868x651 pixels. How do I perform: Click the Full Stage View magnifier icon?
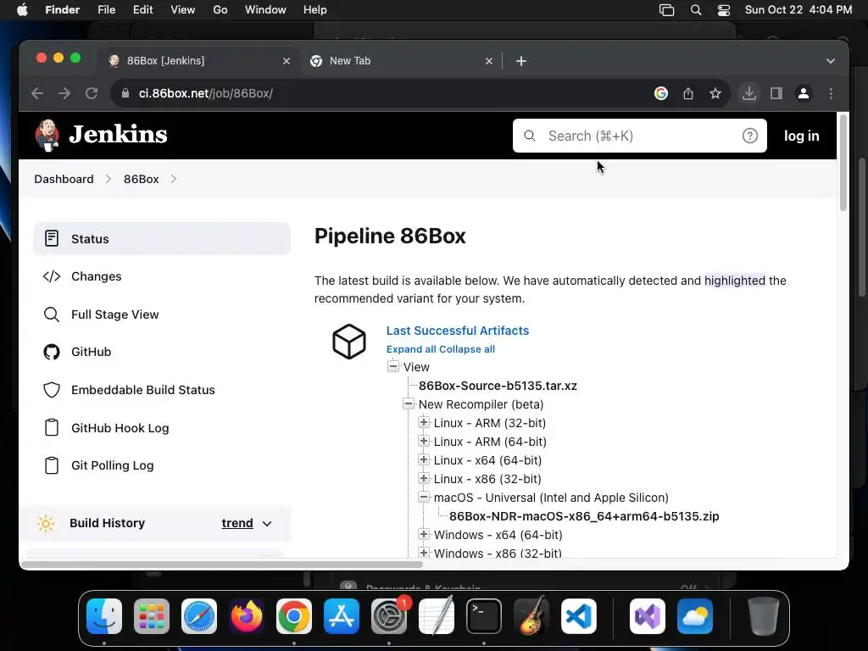click(x=52, y=314)
